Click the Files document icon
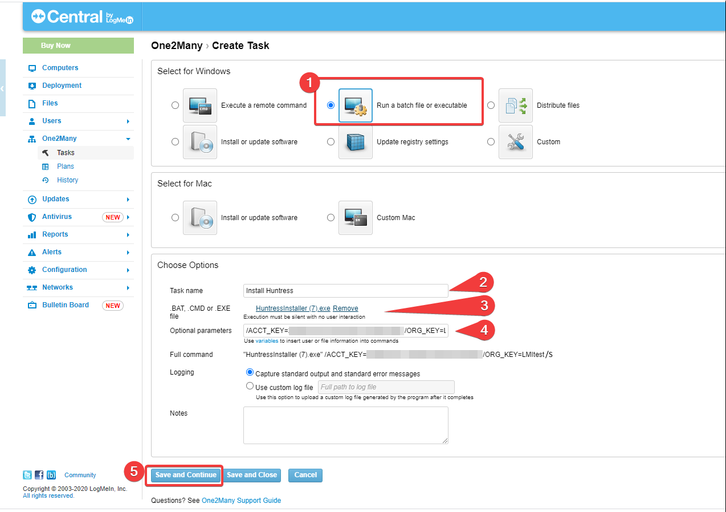The width and height of the screenshot is (726, 512). pos(32,103)
